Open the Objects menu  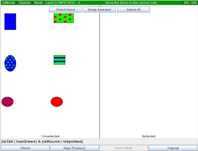[24, 3]
